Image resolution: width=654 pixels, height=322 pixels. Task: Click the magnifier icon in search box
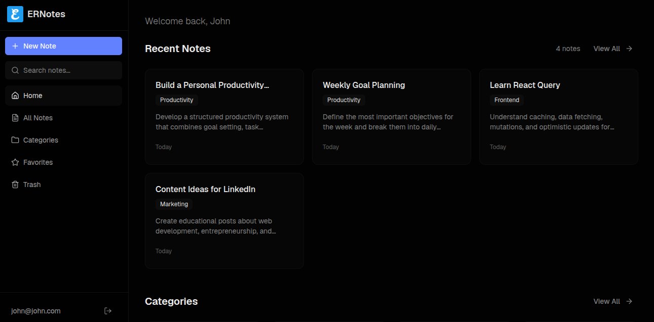tap(15, 70)
